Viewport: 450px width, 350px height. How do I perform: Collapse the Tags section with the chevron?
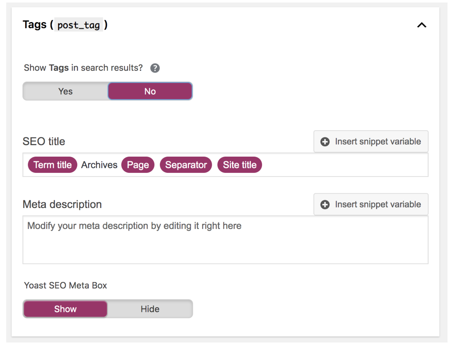point(421,25)
